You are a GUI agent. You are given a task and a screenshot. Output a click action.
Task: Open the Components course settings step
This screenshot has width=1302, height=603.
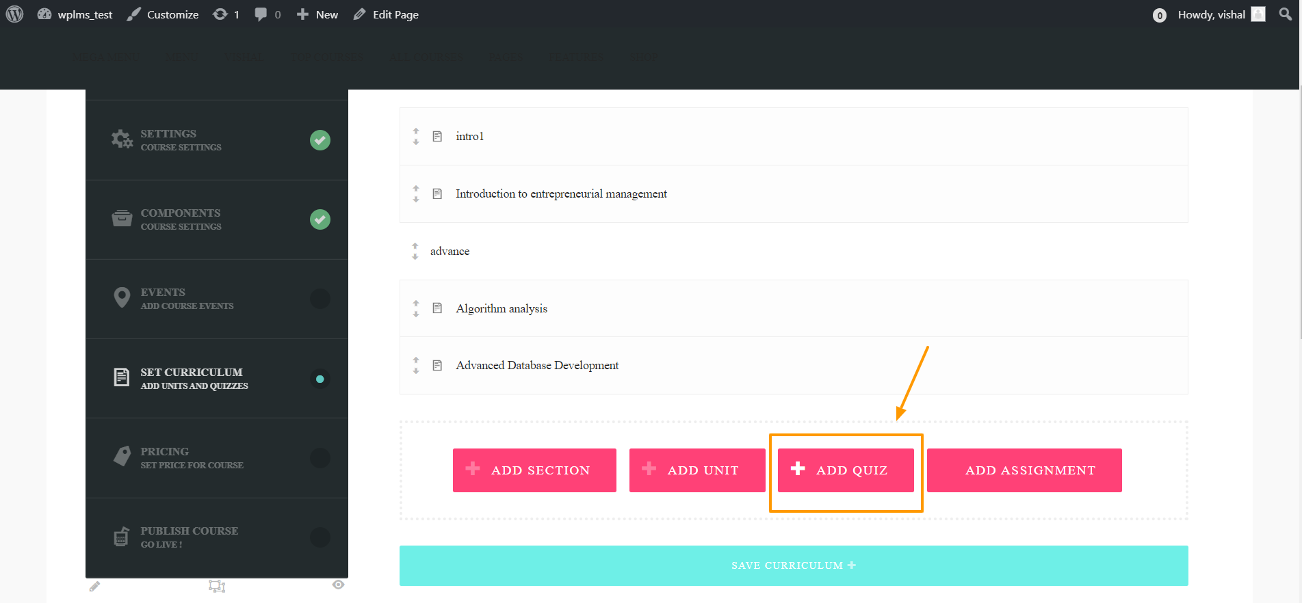[x=217, y=219]
